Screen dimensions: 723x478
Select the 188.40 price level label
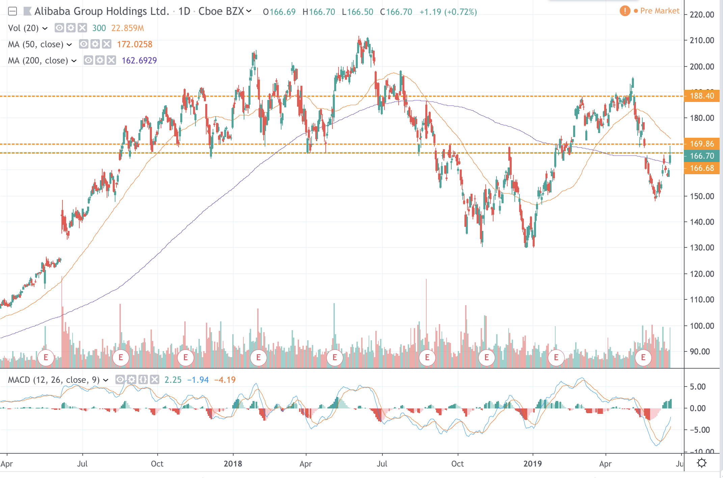point(702,96)
